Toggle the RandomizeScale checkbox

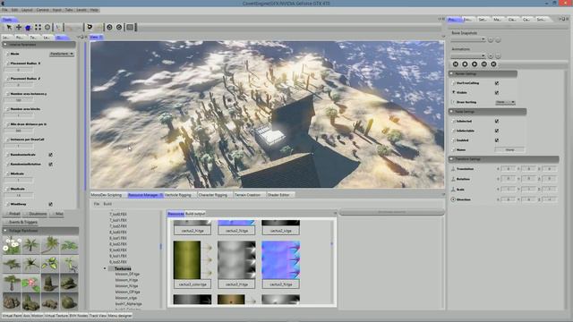click(50, 155)
